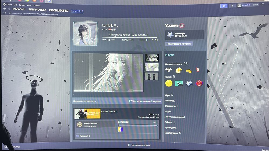Pause the playing track
Screen dimensions: 269x151
coord(109,40)
